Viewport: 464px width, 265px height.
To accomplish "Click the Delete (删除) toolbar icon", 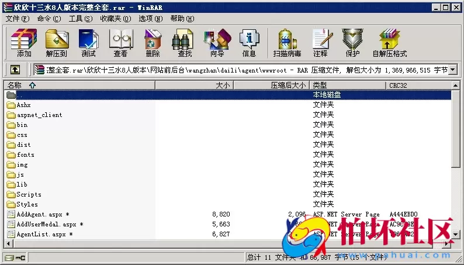I will pos(153,43).
